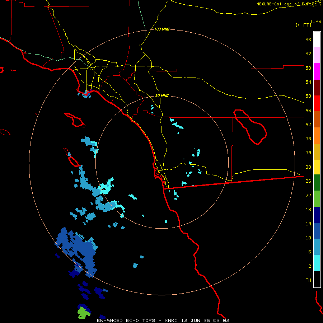Select the 10 legend value
The image size is (323, 323).
(x=308, y=238)
